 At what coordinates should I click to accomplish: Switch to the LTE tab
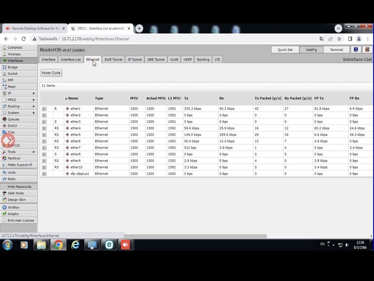coord(217,59)
